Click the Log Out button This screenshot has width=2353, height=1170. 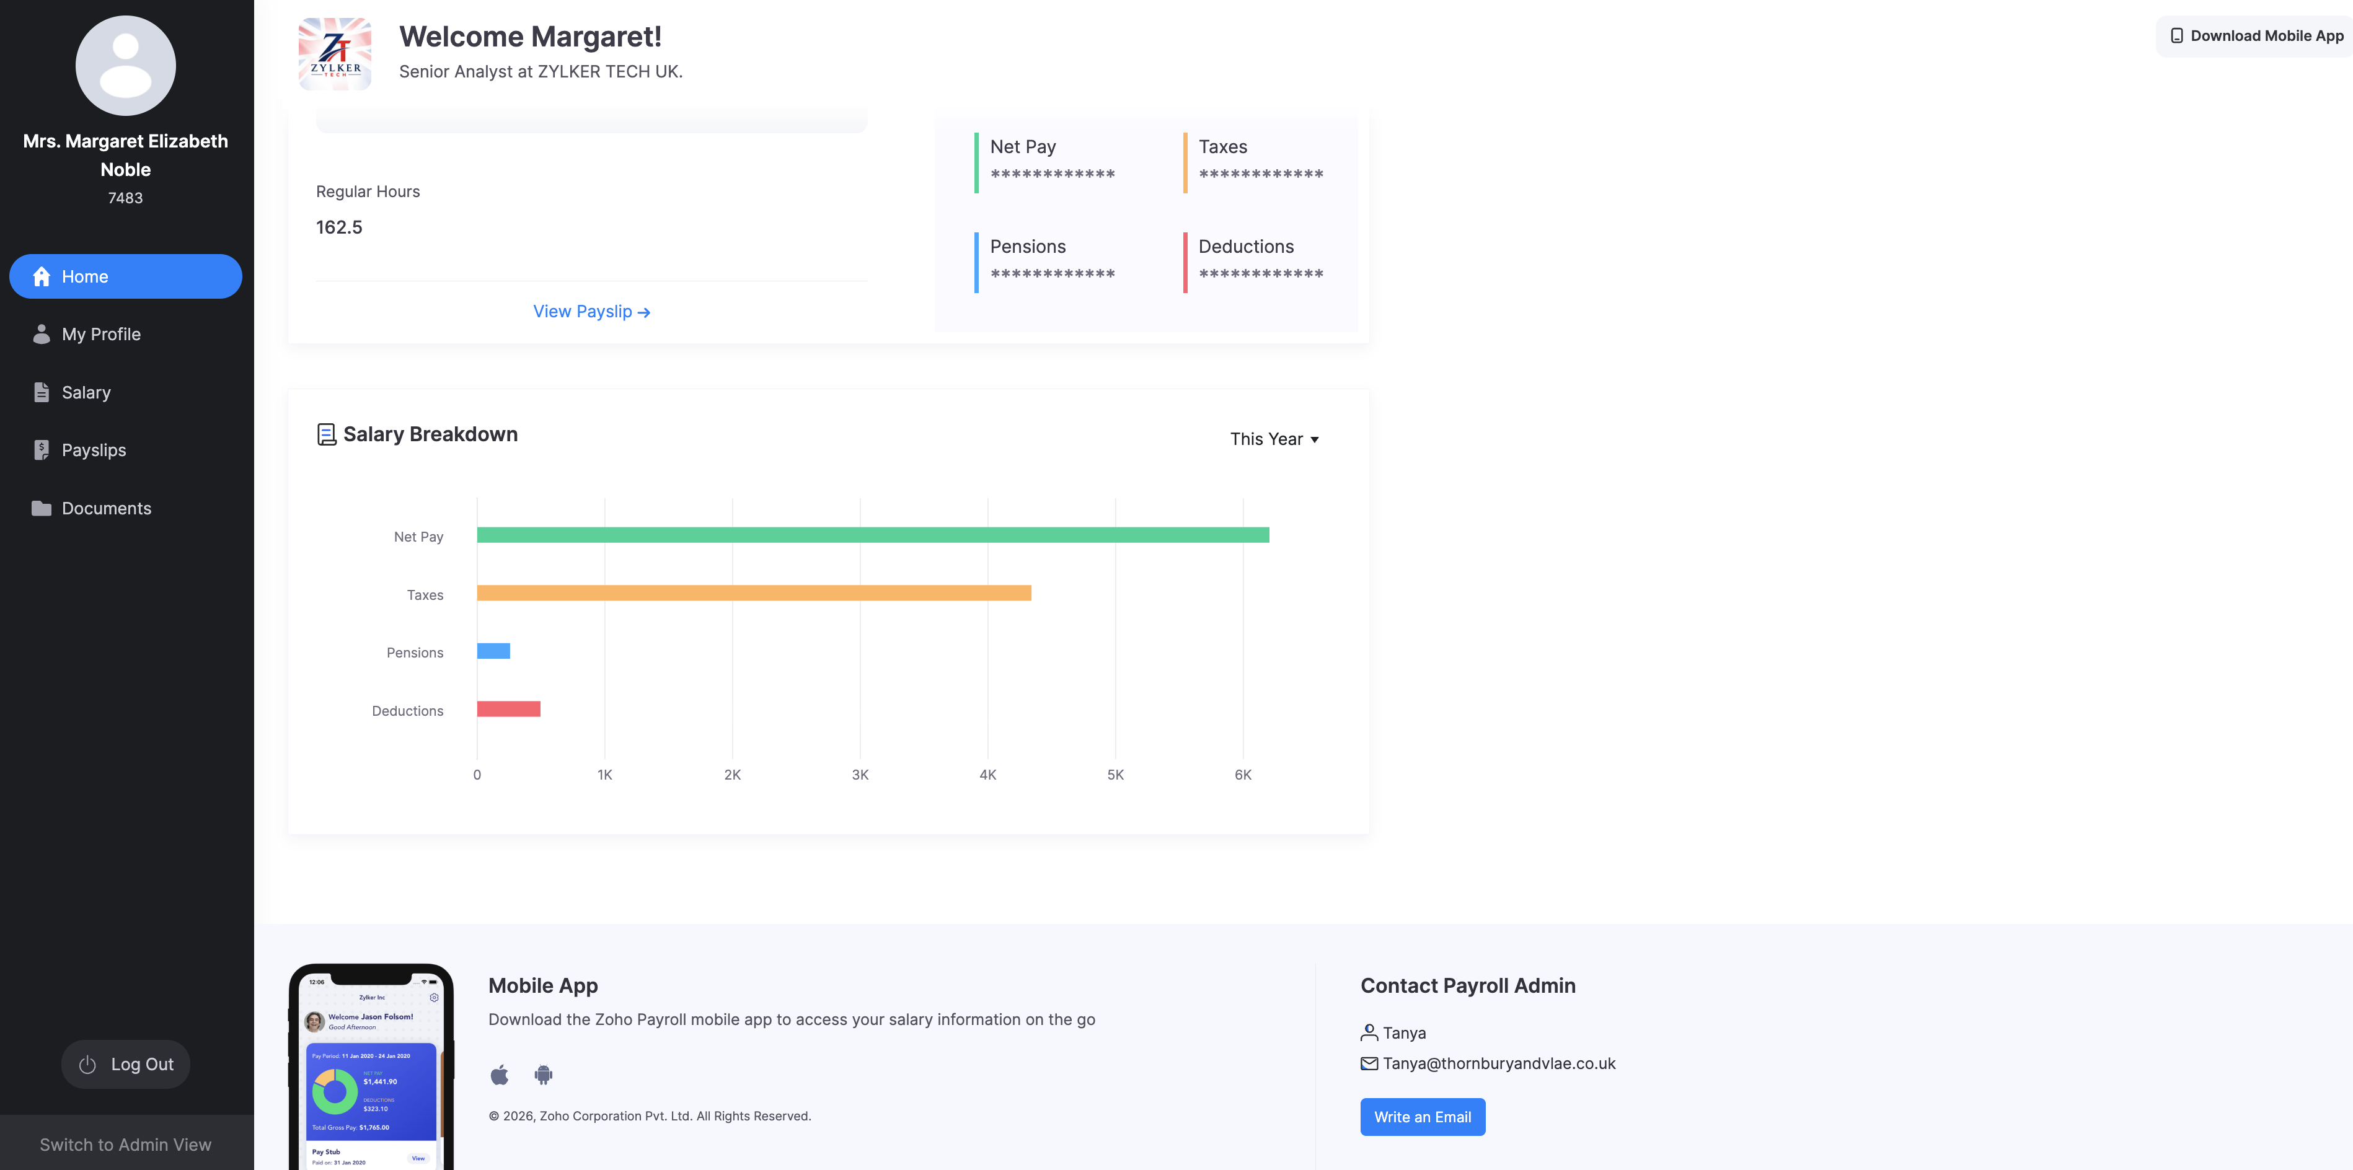(125, 1065)
